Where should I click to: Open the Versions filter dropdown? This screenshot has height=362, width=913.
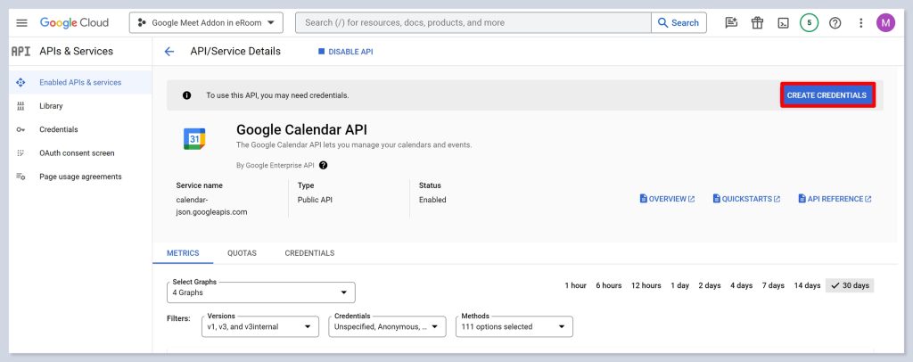(259, 327)
